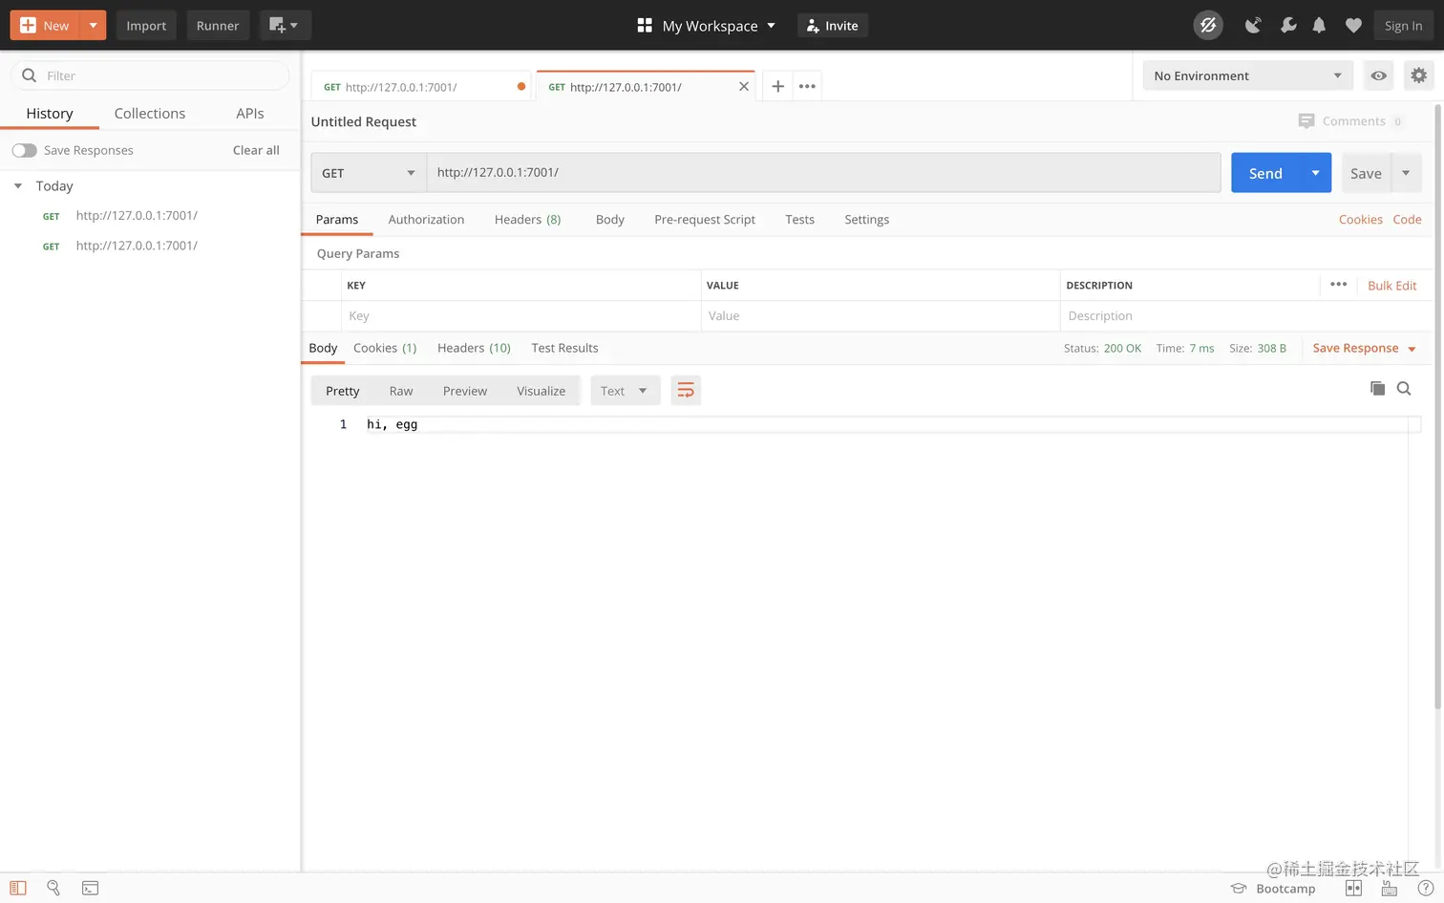Open the My Workspace dropdown
The width and height of the screenshot is (1444, 903).
[707, 26]
